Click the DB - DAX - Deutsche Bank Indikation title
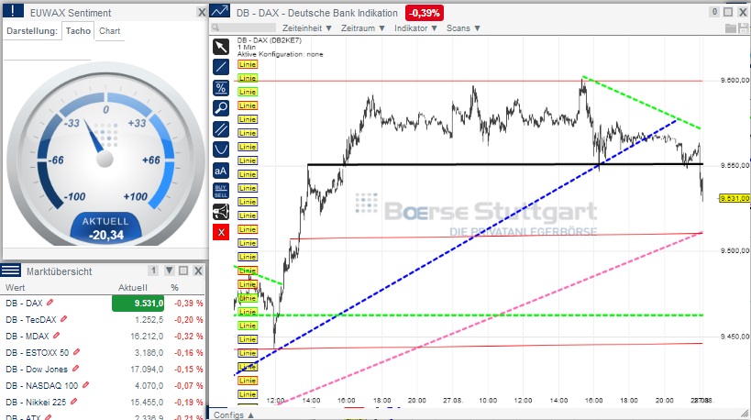This screenshot has width=751, height=420. 317,13
